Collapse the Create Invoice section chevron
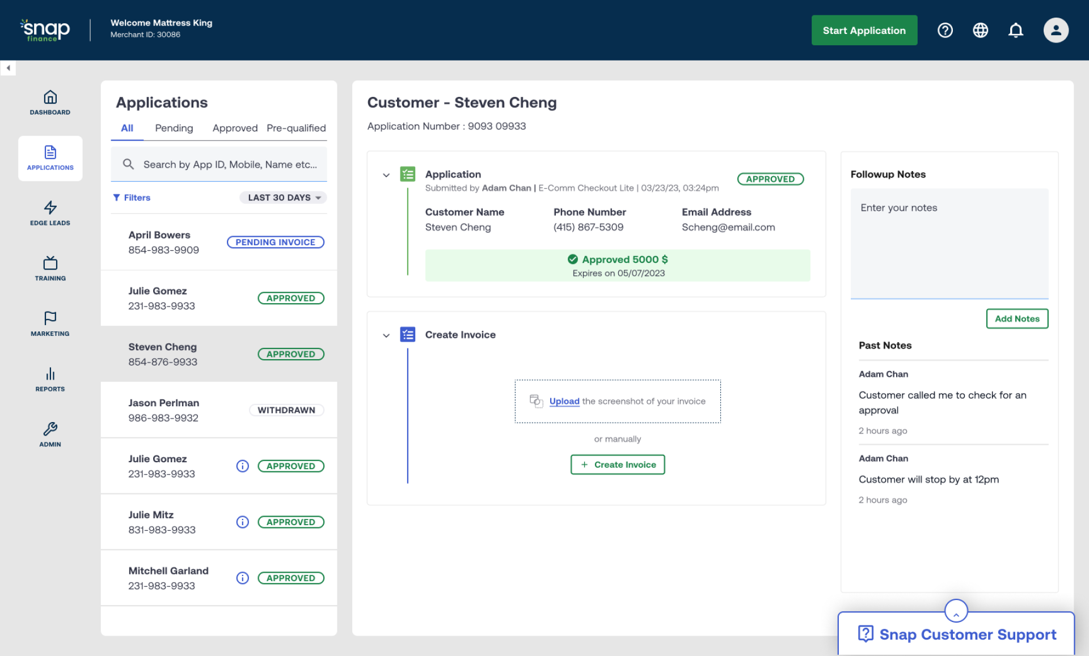 point(386,335)
